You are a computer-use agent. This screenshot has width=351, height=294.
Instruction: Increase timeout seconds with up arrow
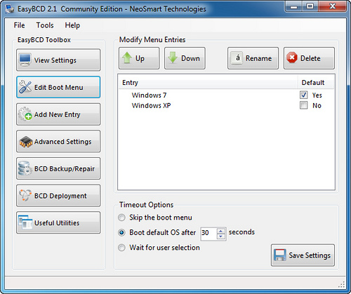pos(220,231)
